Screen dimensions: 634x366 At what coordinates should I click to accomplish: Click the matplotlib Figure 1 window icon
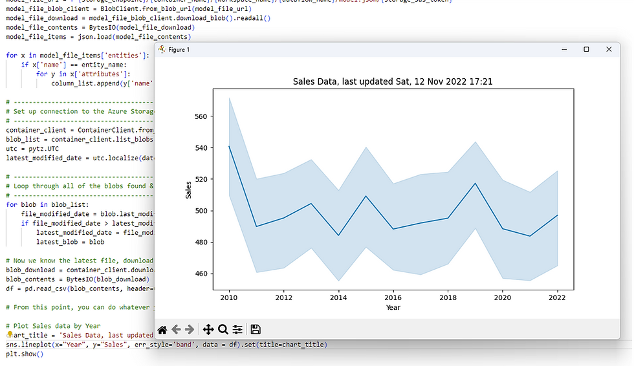[x=162, y=49]
